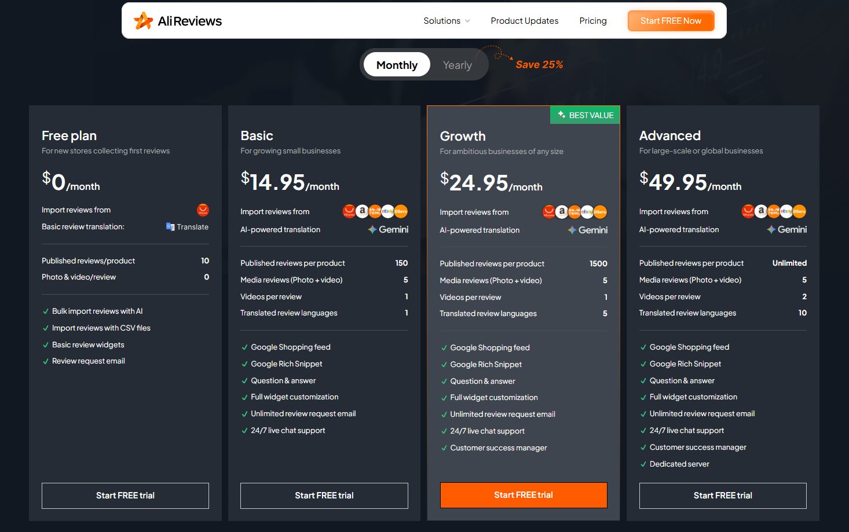Start FREE trial for Advanced plan

coord(723,496)
